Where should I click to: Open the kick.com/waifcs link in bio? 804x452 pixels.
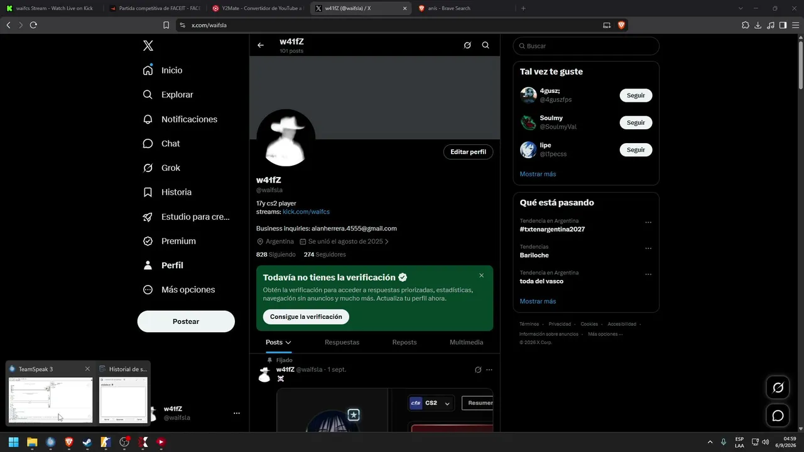(306, 212)
